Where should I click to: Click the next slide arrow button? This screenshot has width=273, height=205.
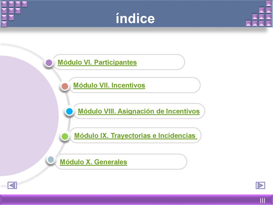pos(260,185)
